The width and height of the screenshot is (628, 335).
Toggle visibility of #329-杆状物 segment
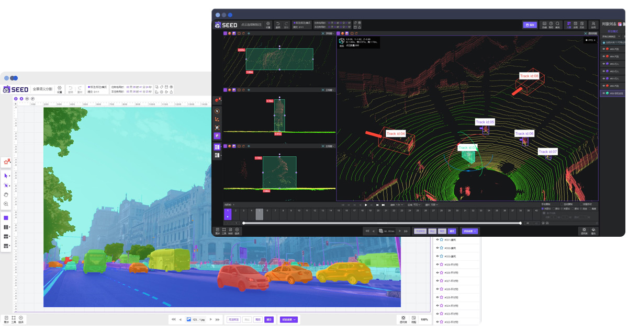[438, 264]
